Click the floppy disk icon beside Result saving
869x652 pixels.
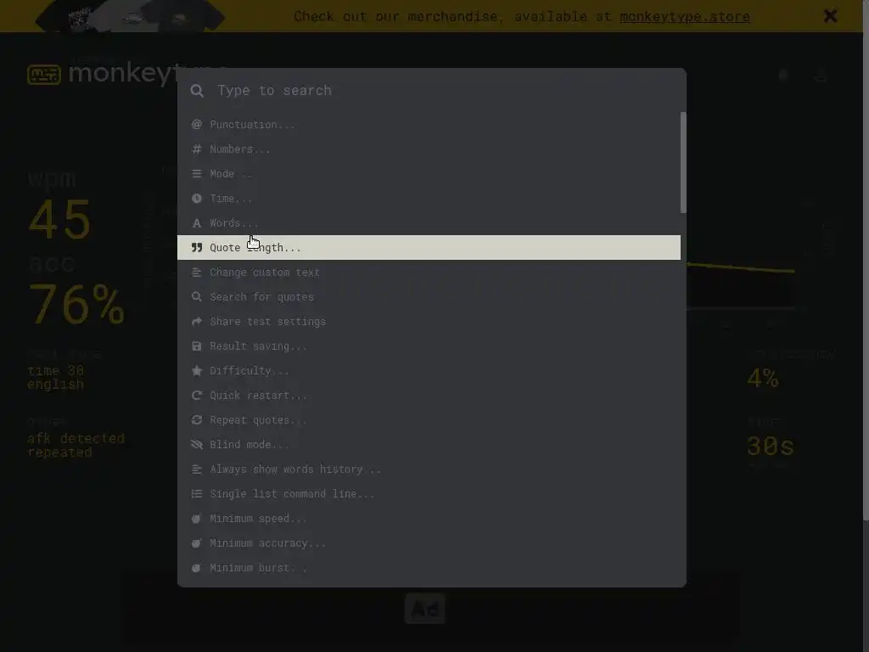197,346
